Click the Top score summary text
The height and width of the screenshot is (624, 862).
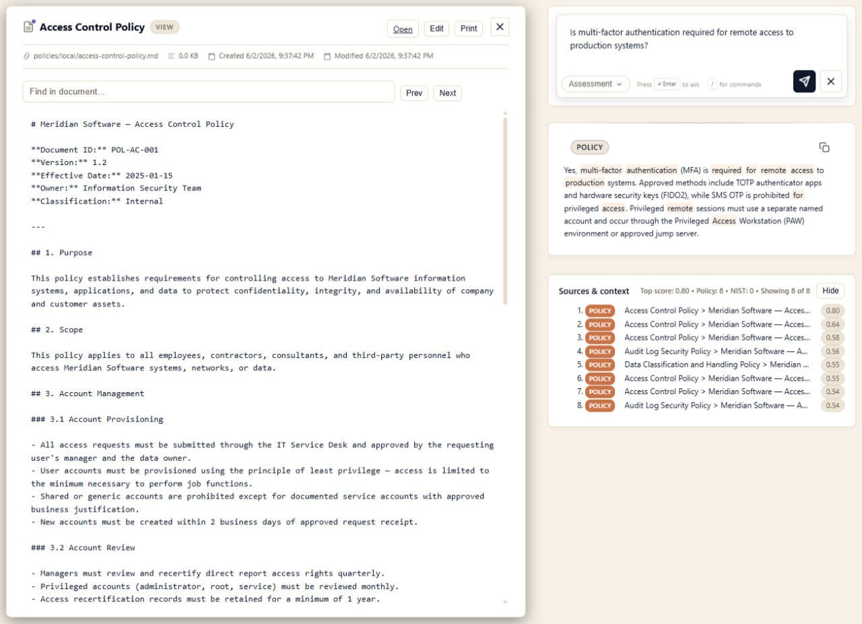point(725,291)
